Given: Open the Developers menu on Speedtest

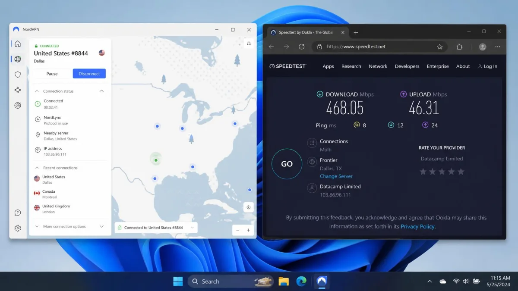Looking at the screenshot, I should point(407,66).
